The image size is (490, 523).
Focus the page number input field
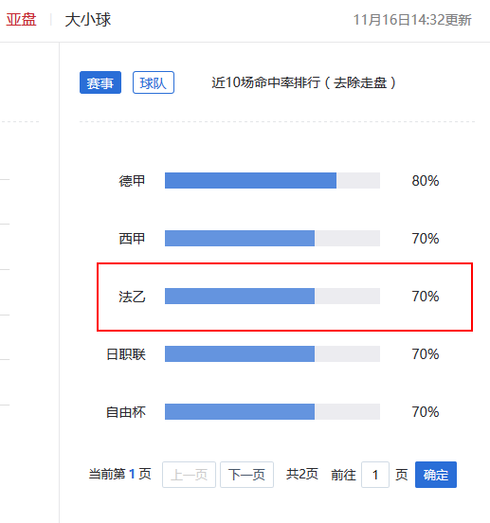coord(375,475)
